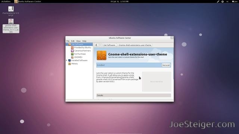Click the accessibility icon in top panel
239x134 pixels.
click(223, 1)
